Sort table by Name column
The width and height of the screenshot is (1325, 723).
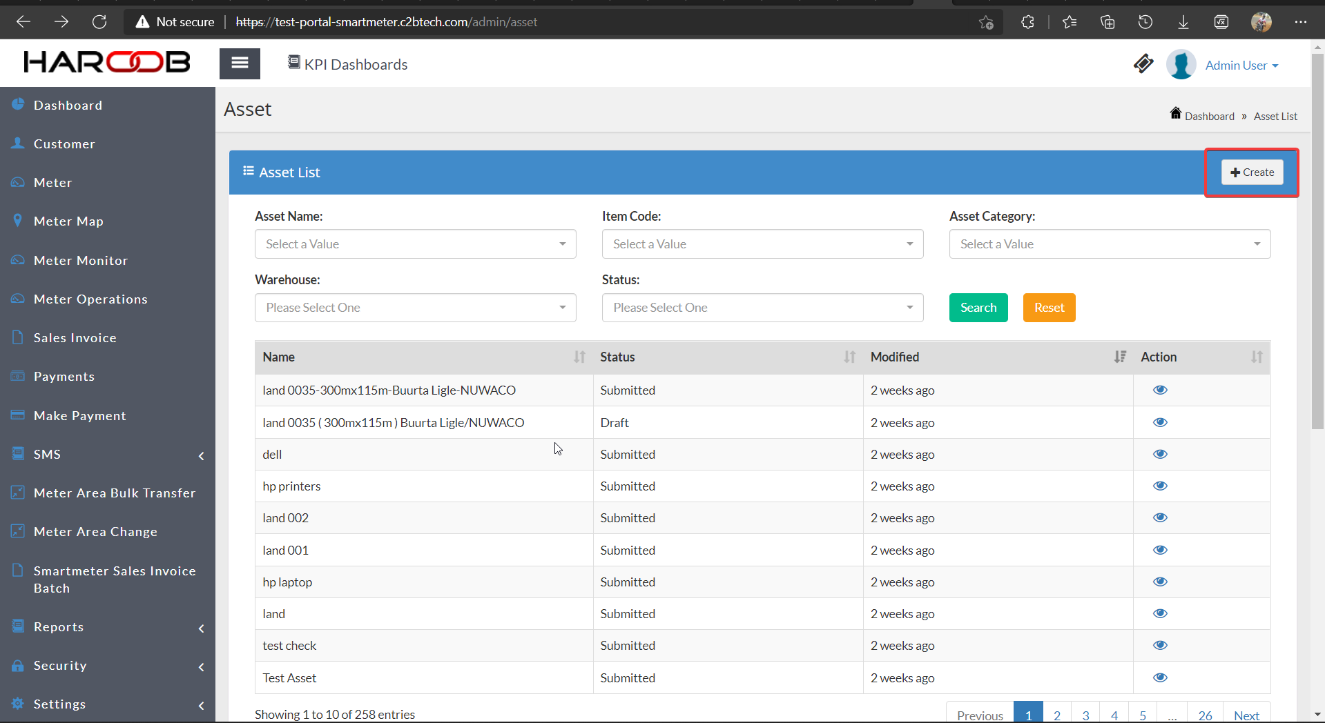(x=424, y=357)
